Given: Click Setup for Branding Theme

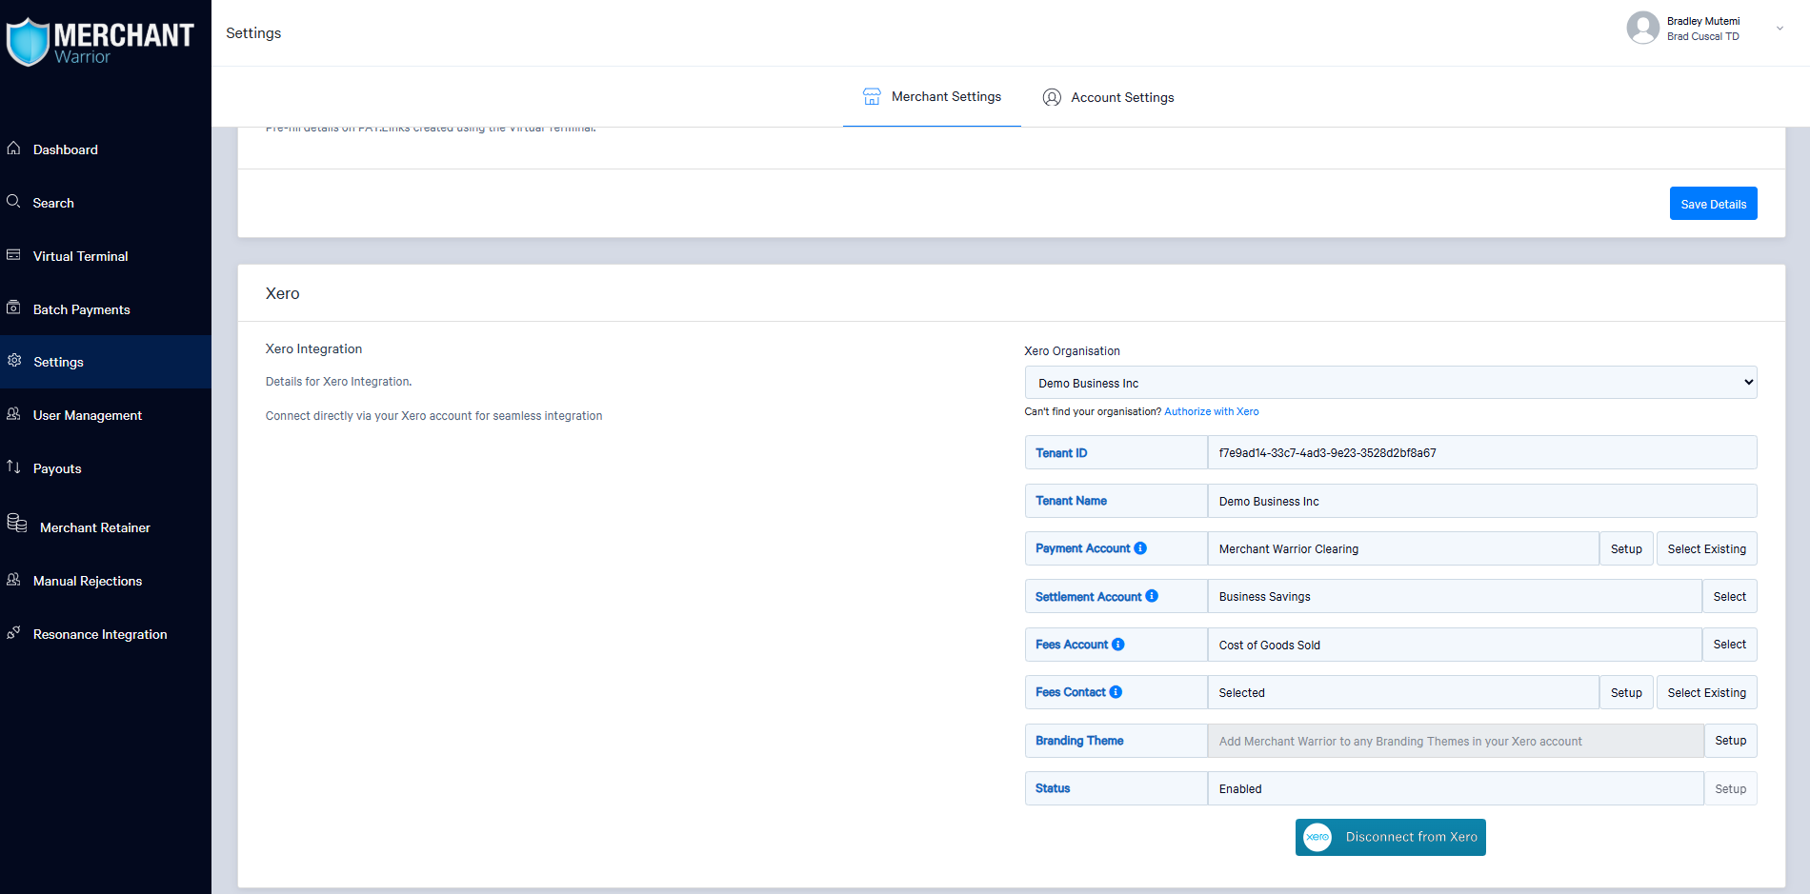Looking at the screenshot, I should point(1730,741).
